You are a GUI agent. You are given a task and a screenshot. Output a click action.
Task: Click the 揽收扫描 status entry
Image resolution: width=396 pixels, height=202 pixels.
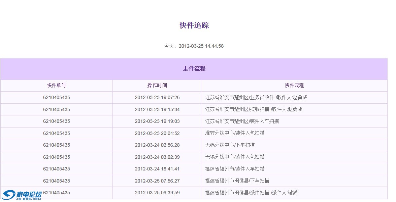point(256,109)
